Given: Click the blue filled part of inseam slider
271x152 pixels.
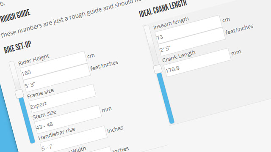Looking at the screenshot, I should pos(166,98).
